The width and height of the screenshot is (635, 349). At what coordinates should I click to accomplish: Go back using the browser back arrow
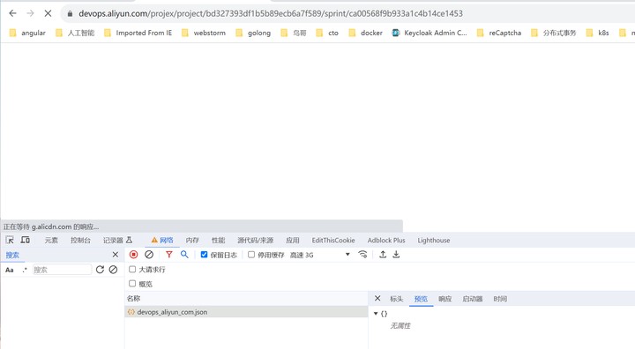12,13
